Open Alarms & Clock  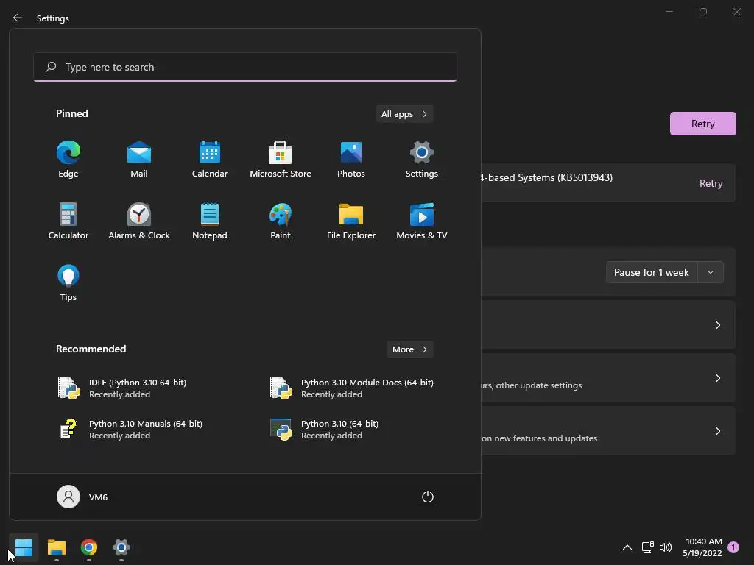coord(139,221)
